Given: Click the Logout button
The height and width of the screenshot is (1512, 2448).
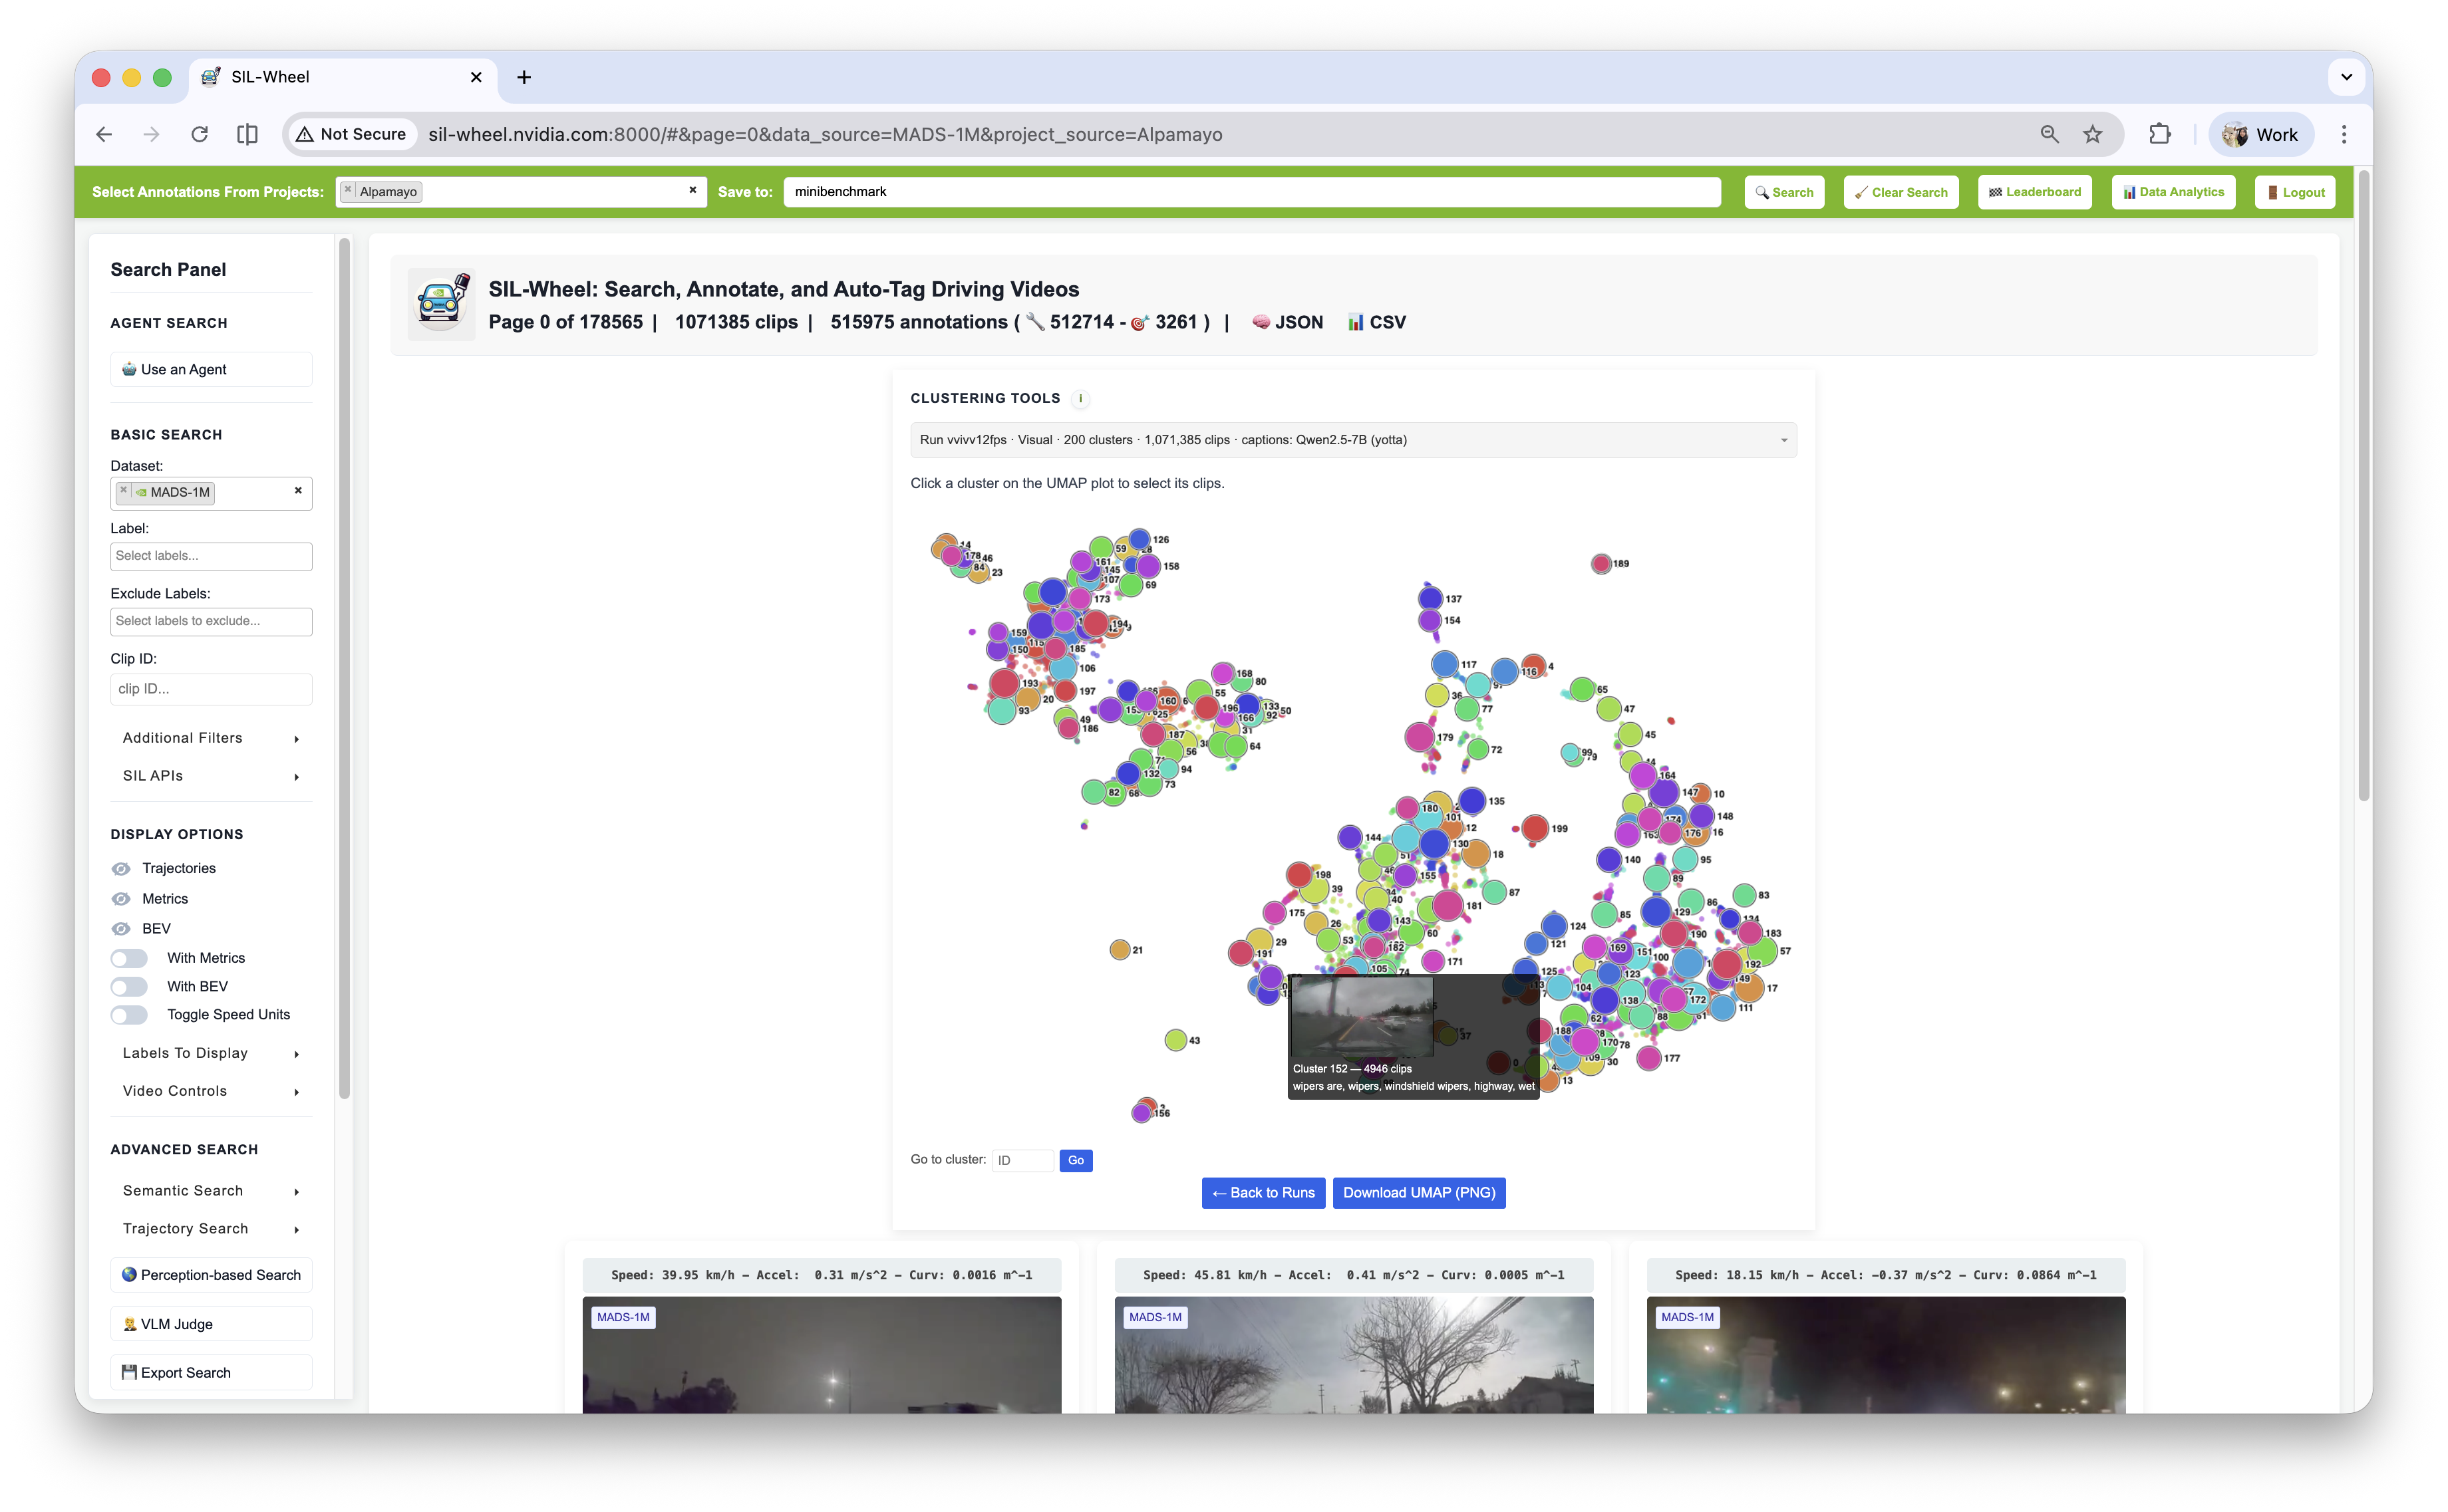Looking at the screenshot, I should click(x=2295, y=192).
